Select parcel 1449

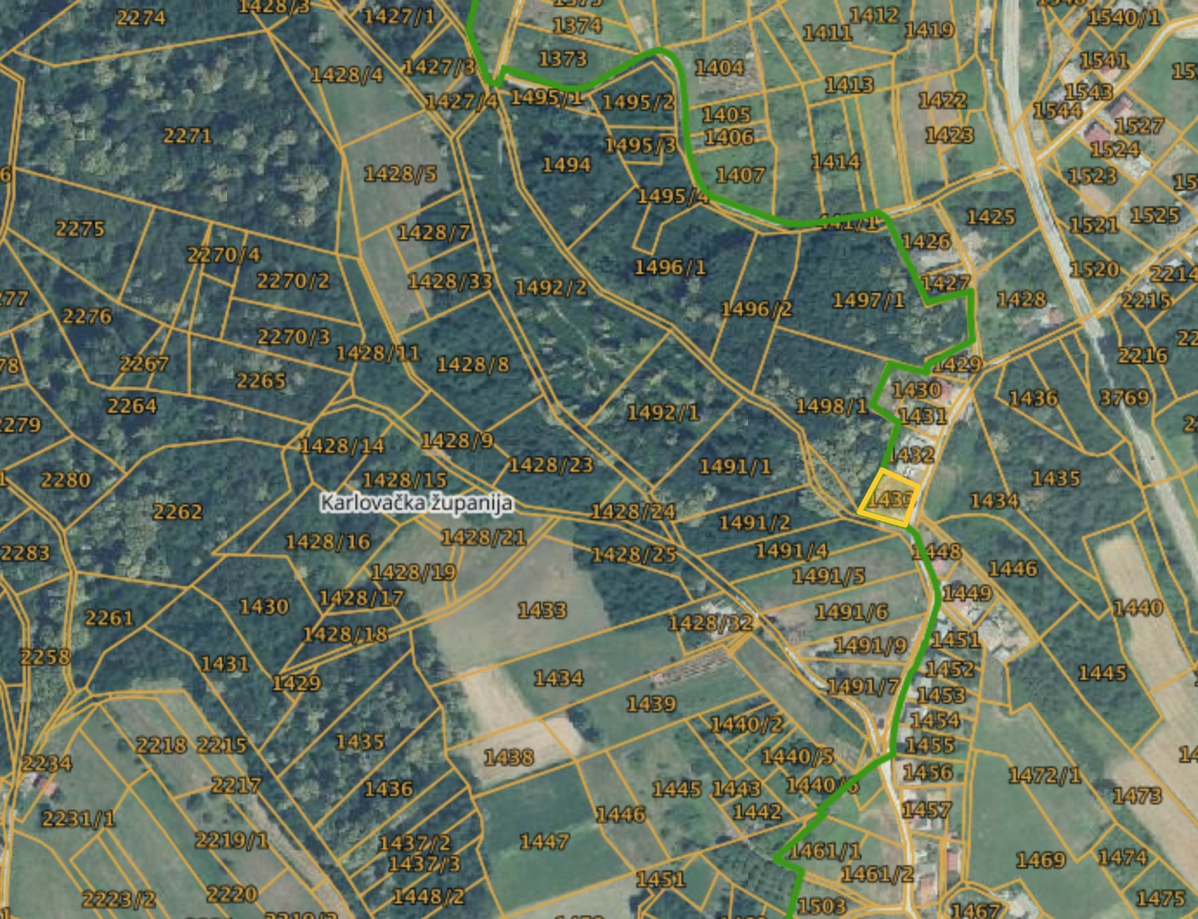tap(967, 593)
